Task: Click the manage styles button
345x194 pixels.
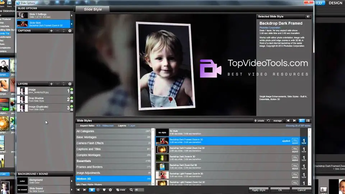Action: click(277, 121)
